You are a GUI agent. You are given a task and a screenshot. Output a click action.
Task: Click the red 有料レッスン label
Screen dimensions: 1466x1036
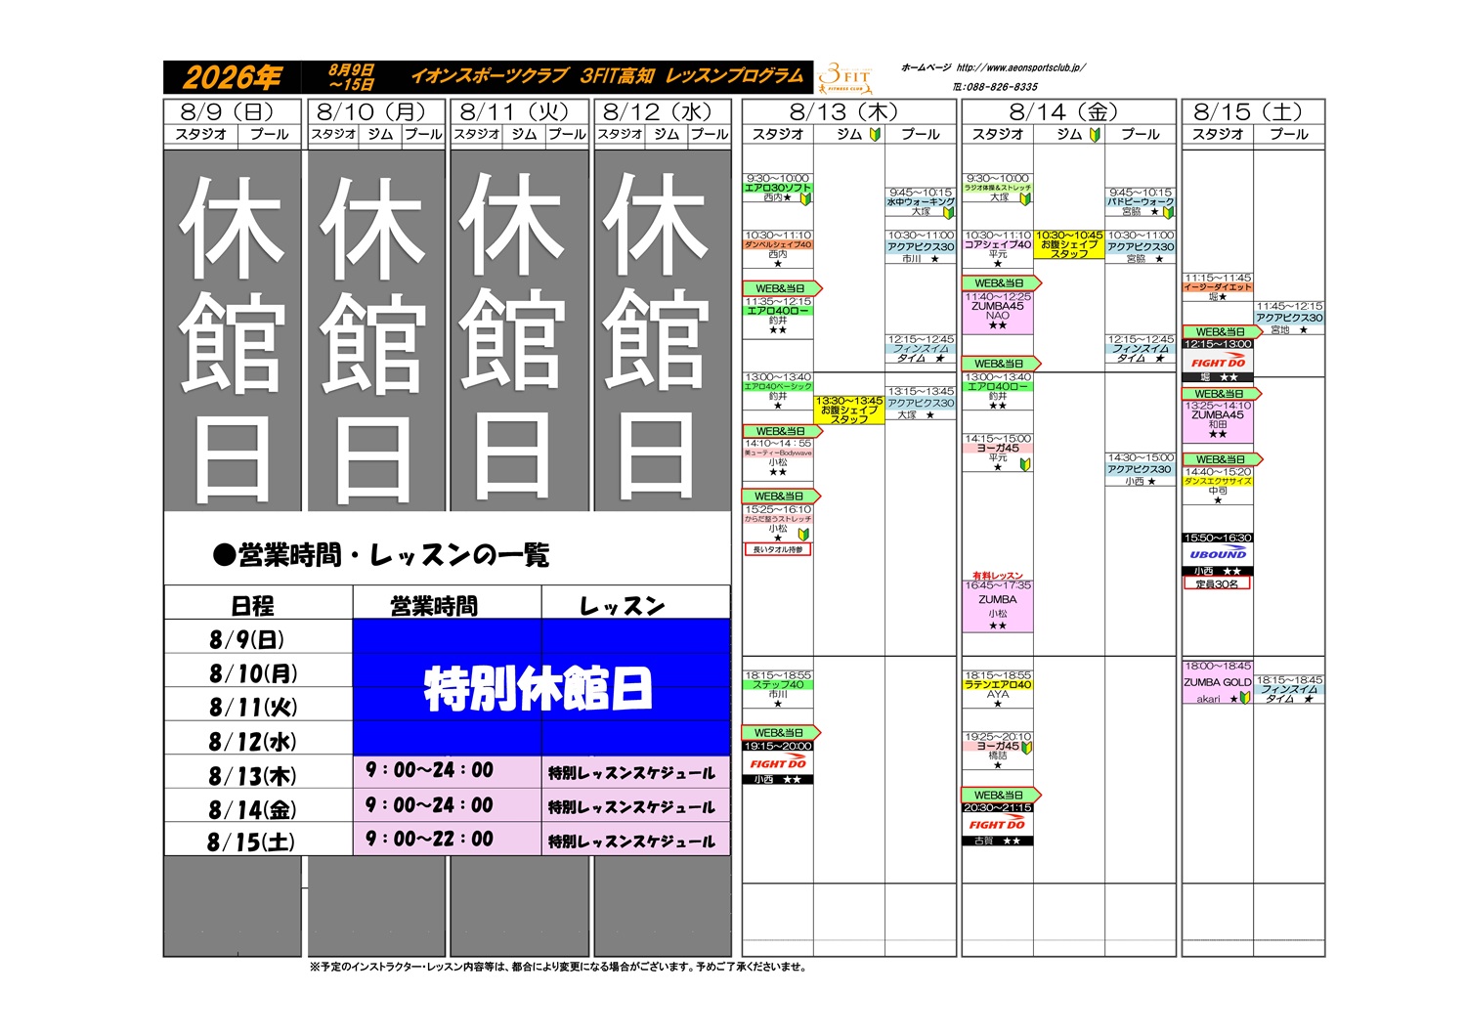pyautogui.click(x=998, y=576)
